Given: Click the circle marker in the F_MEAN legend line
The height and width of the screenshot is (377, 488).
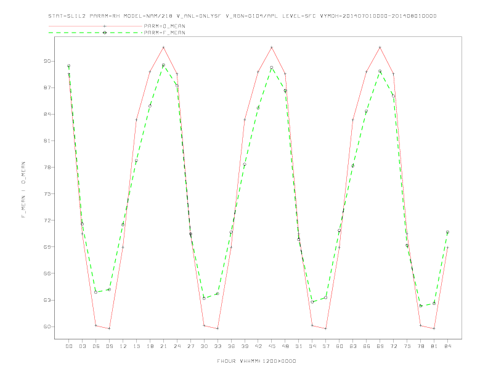Looking at the screenshot, I should pos(105,33).
